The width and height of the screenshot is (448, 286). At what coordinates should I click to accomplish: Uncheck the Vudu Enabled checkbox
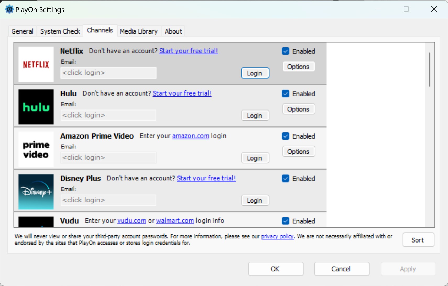(x=286, y=221)
